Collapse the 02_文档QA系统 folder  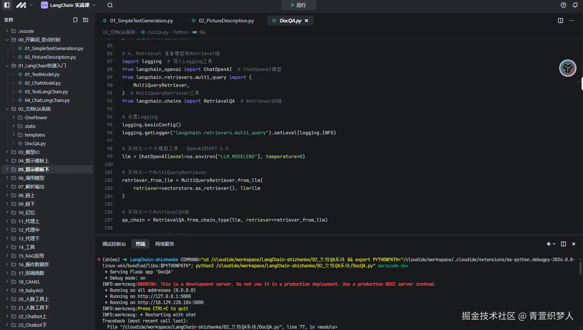pos(34,109)
